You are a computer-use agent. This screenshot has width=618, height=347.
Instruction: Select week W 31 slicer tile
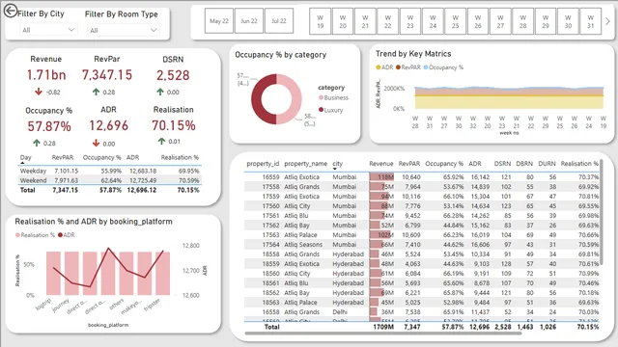[590, 21]
